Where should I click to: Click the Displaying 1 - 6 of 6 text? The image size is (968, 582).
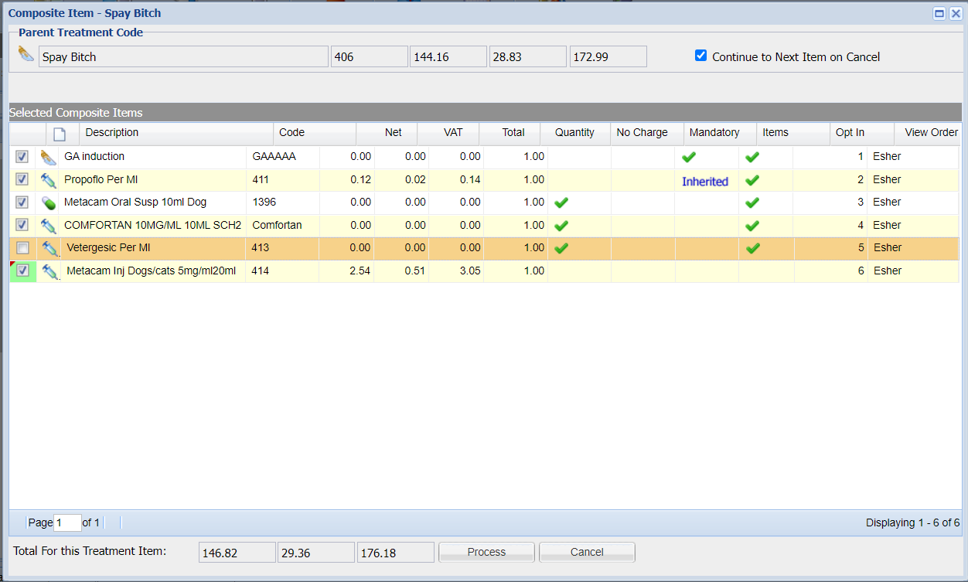[912, 522]
